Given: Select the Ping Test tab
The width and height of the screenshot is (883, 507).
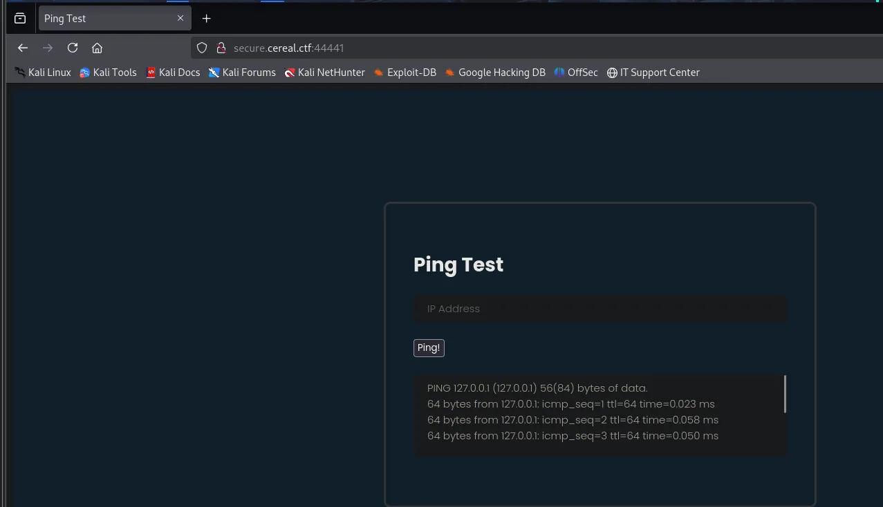Looking at the screenshot, I should pyautogui.click(x=114, y=19).
